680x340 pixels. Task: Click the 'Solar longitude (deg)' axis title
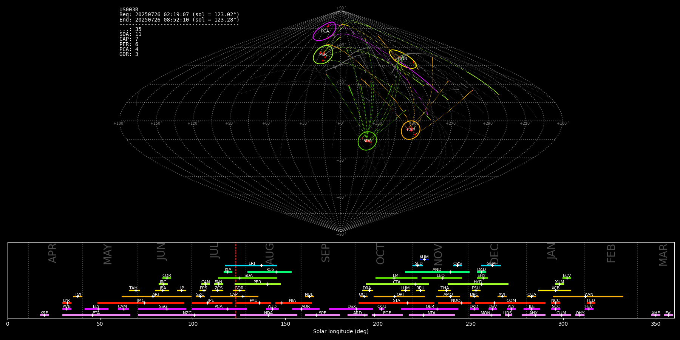tap(341, 332)
